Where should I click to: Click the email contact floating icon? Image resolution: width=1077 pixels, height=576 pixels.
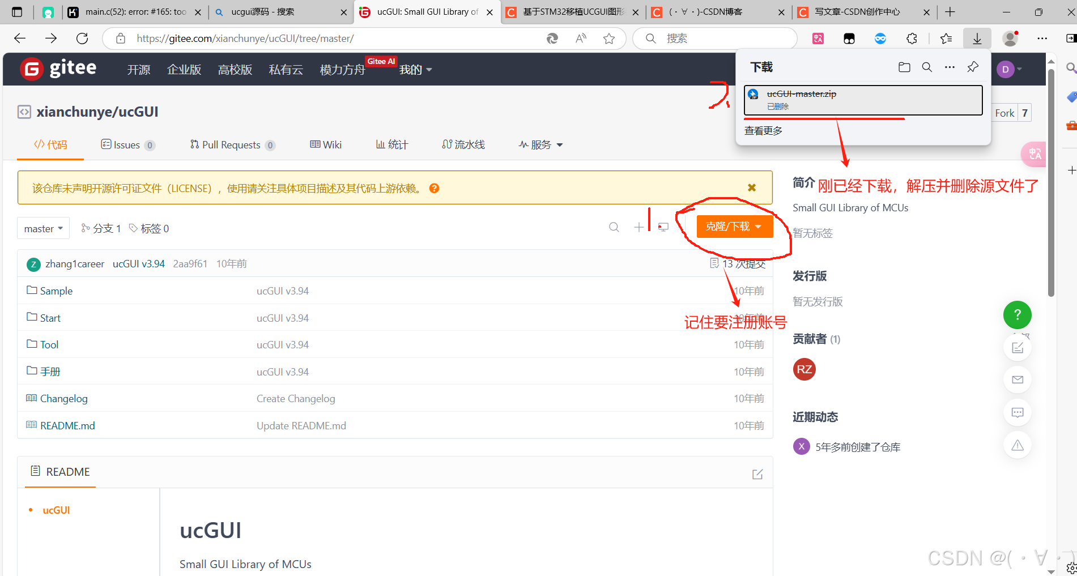pyautogui.click(x=1017, y=379)
